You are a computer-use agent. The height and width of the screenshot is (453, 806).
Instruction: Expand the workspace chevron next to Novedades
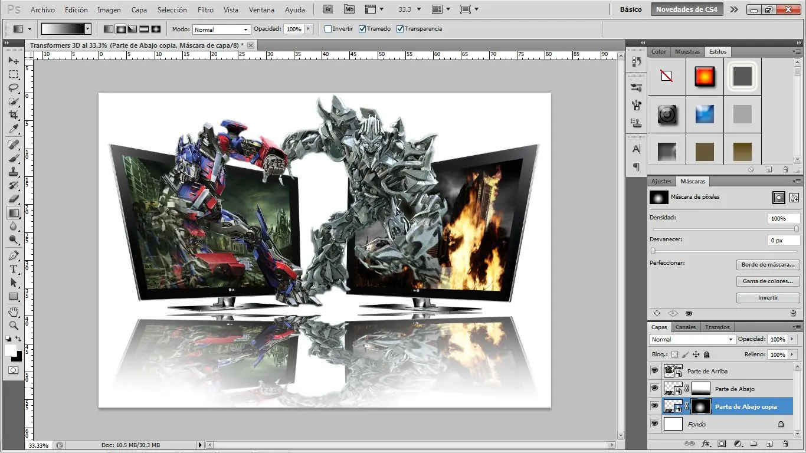tap(734, 9)
